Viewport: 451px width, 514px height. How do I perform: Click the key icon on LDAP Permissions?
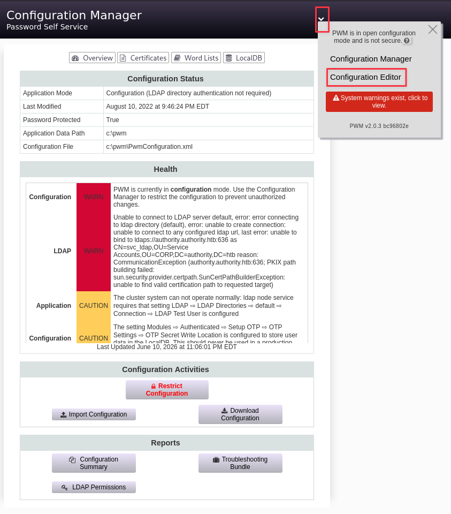coord(65,487)
